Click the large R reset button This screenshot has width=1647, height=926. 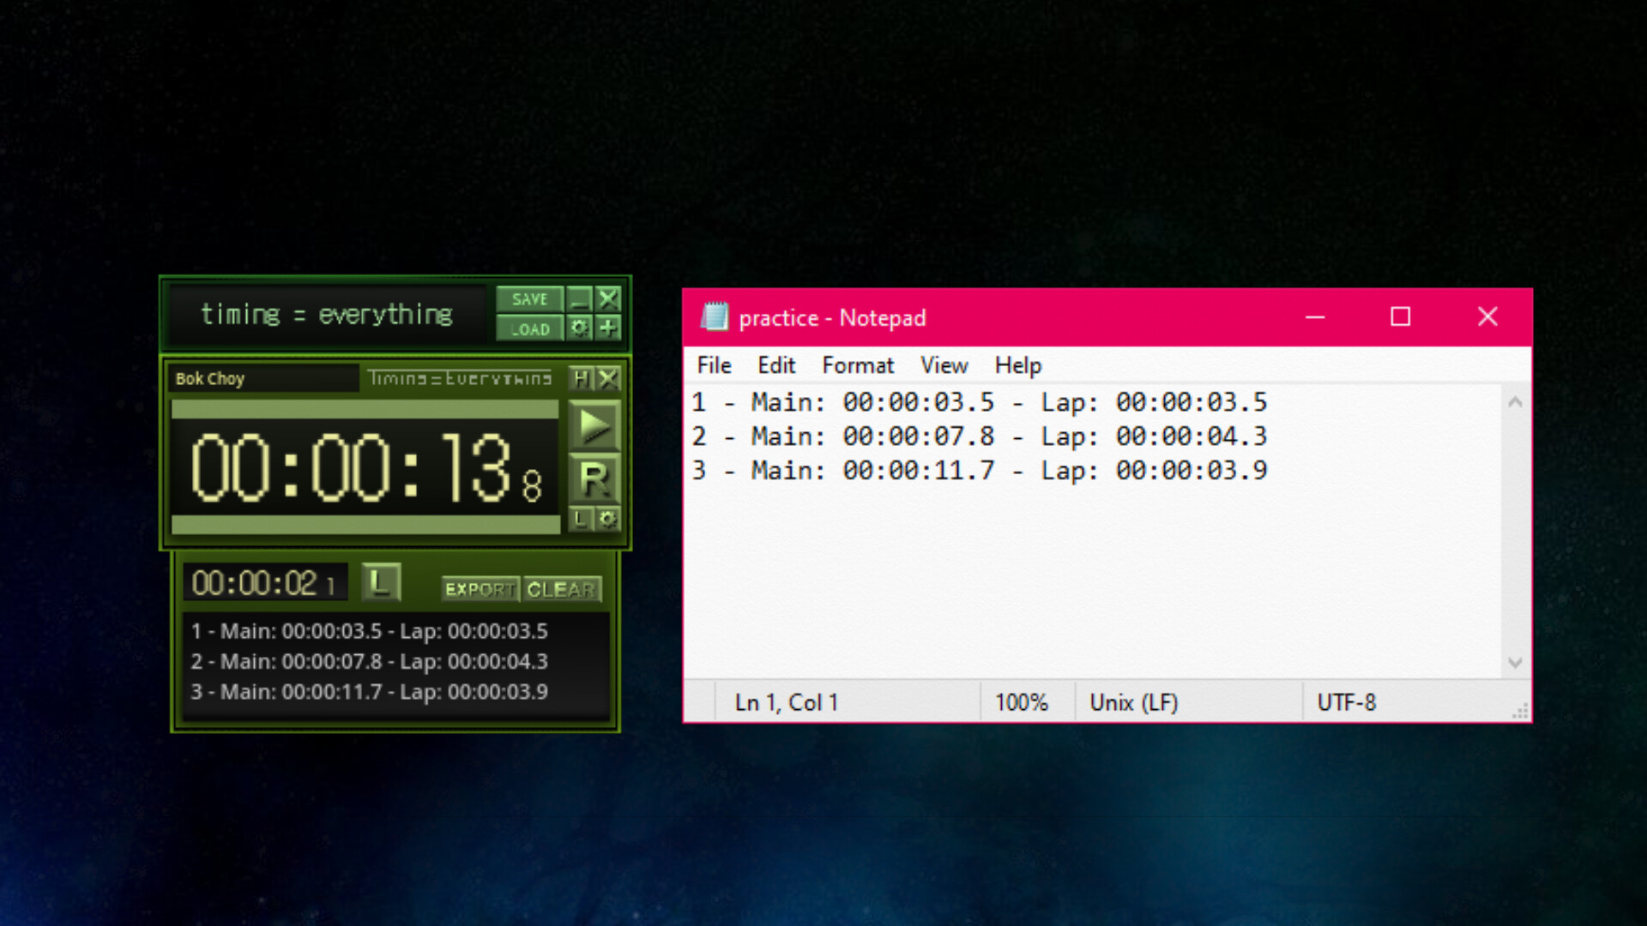coord(594,478)
